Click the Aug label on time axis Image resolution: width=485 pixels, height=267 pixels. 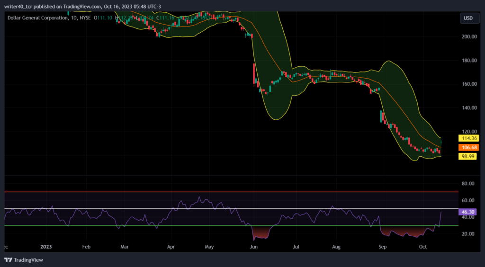click(336, 247)
